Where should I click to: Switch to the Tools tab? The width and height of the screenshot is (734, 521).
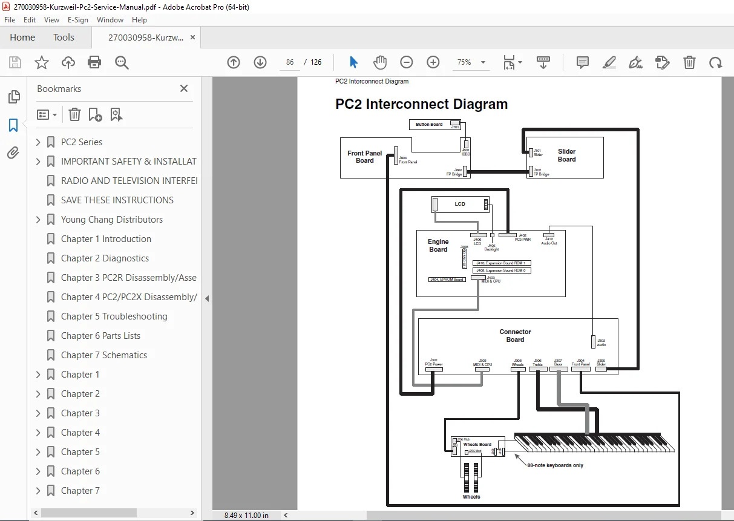pyautogui.click(x=64, y=38)
